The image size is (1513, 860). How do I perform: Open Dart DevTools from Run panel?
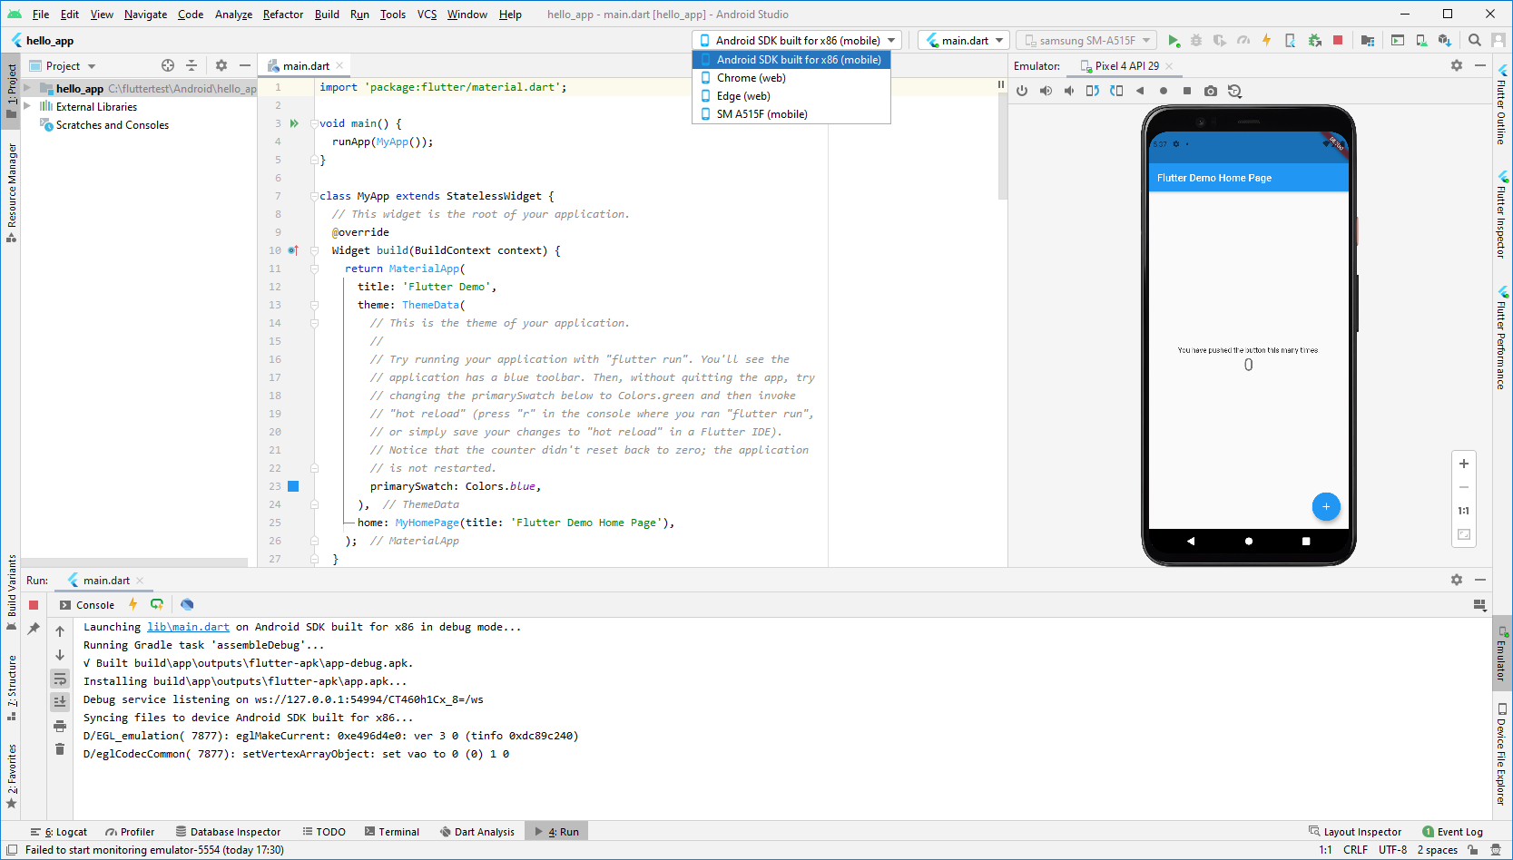pyautogui.click(x=187, y=604)
